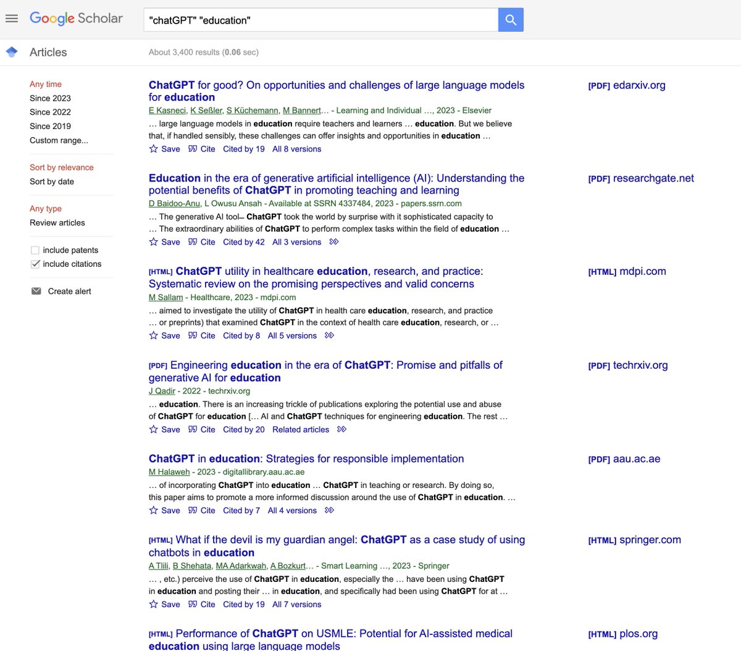Open the researchgate.net PDF link

641,178
